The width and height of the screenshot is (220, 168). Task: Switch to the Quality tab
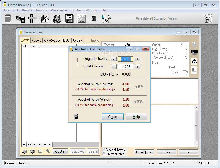(77, 41)
